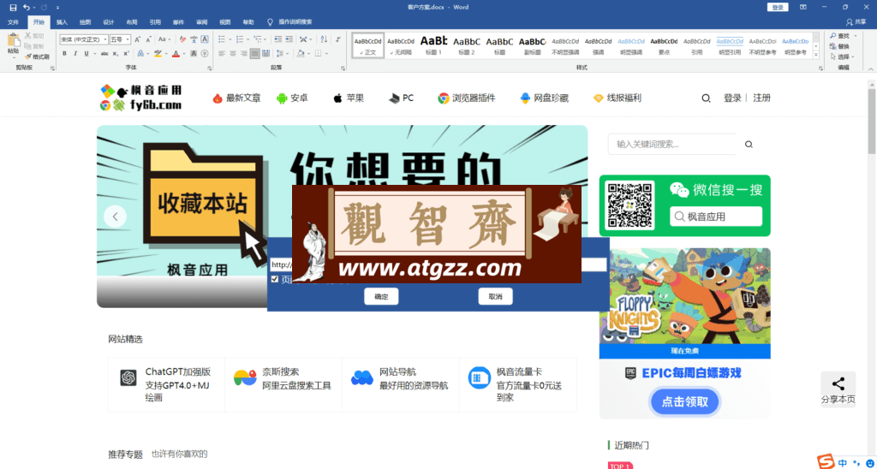
Task: Click the banner's previous slide arrow
Action: (116, 217)
